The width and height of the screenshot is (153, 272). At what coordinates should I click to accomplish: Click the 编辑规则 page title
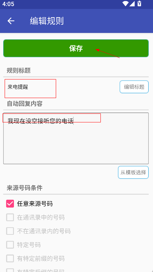click(x=47, y=21)
